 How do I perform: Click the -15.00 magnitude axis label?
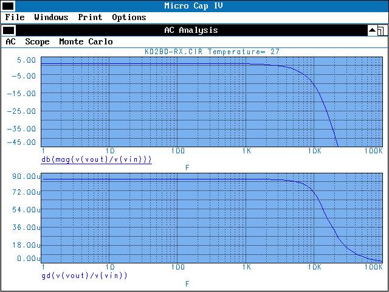click(x=22, y=94)
